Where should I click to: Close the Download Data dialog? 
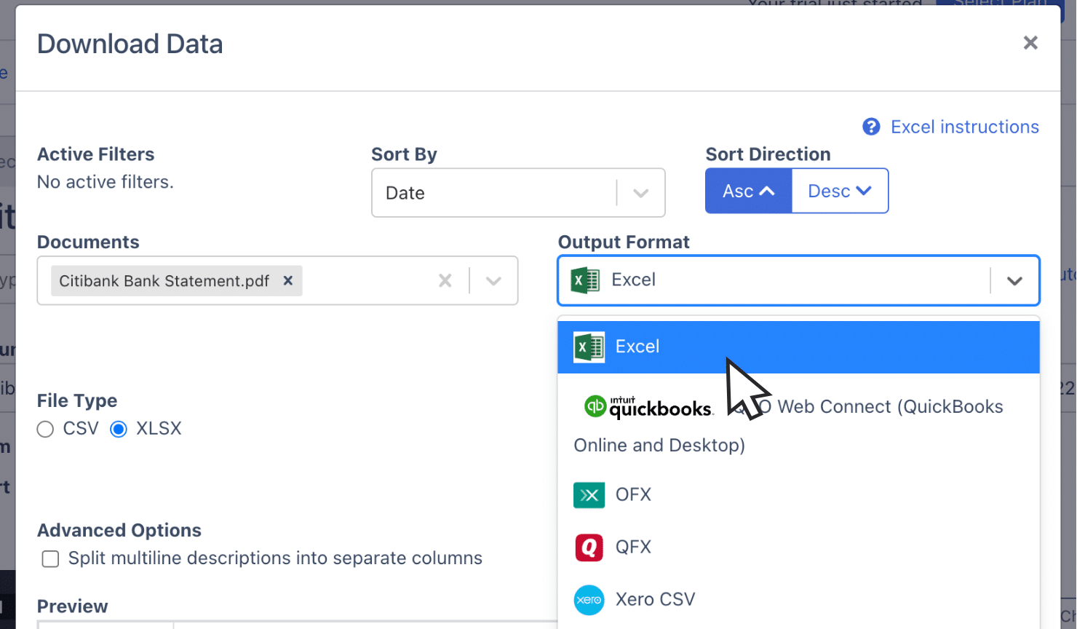[1030, 42]
